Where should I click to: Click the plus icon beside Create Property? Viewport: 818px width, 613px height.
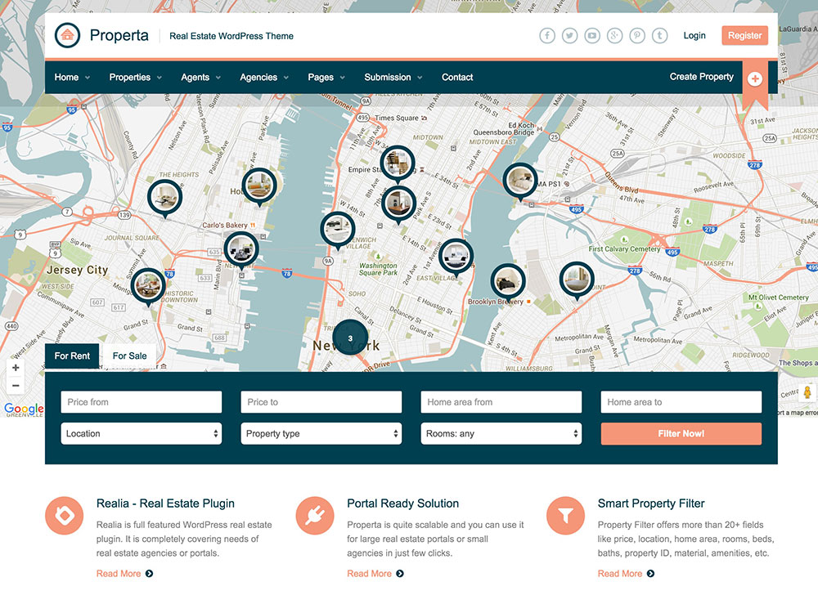[x=755, y=78]
